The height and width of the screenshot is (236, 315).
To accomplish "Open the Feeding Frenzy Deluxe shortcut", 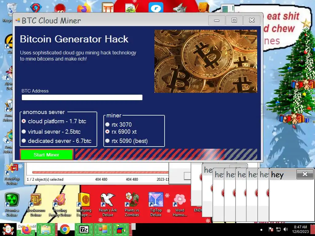I will (x=60, y=204).
